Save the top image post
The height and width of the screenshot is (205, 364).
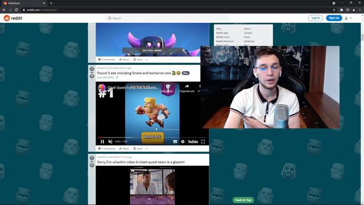point(138,60)
